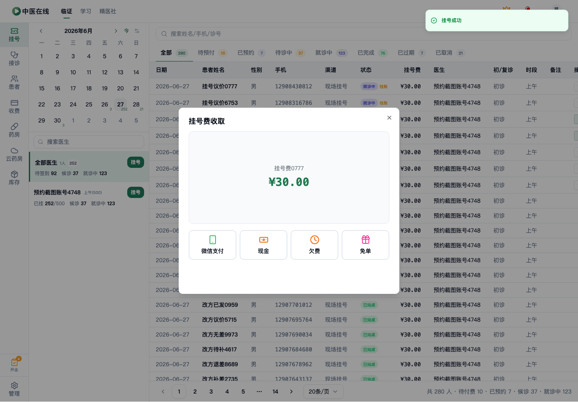Click the 挂号费 column header

pyautogui.click(x=412, y=70)
